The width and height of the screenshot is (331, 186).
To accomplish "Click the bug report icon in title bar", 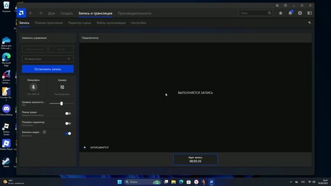I will tap(277, 6).
